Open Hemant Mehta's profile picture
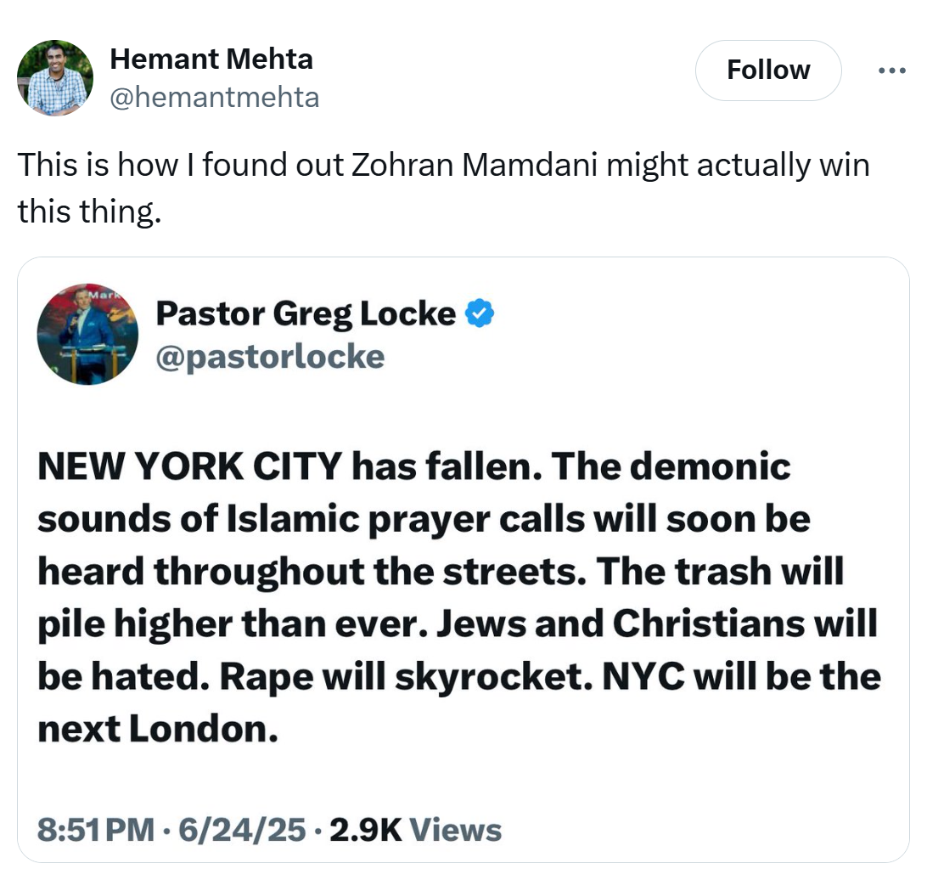The height and width of the screenshot is (886, 927). tap(55, 78)
